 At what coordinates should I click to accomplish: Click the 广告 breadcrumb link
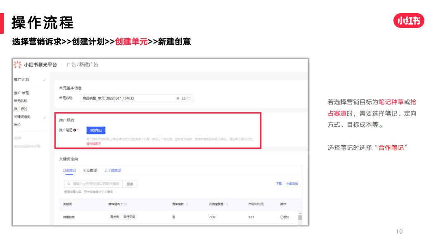pyautogui.click(x=71, y=65)
